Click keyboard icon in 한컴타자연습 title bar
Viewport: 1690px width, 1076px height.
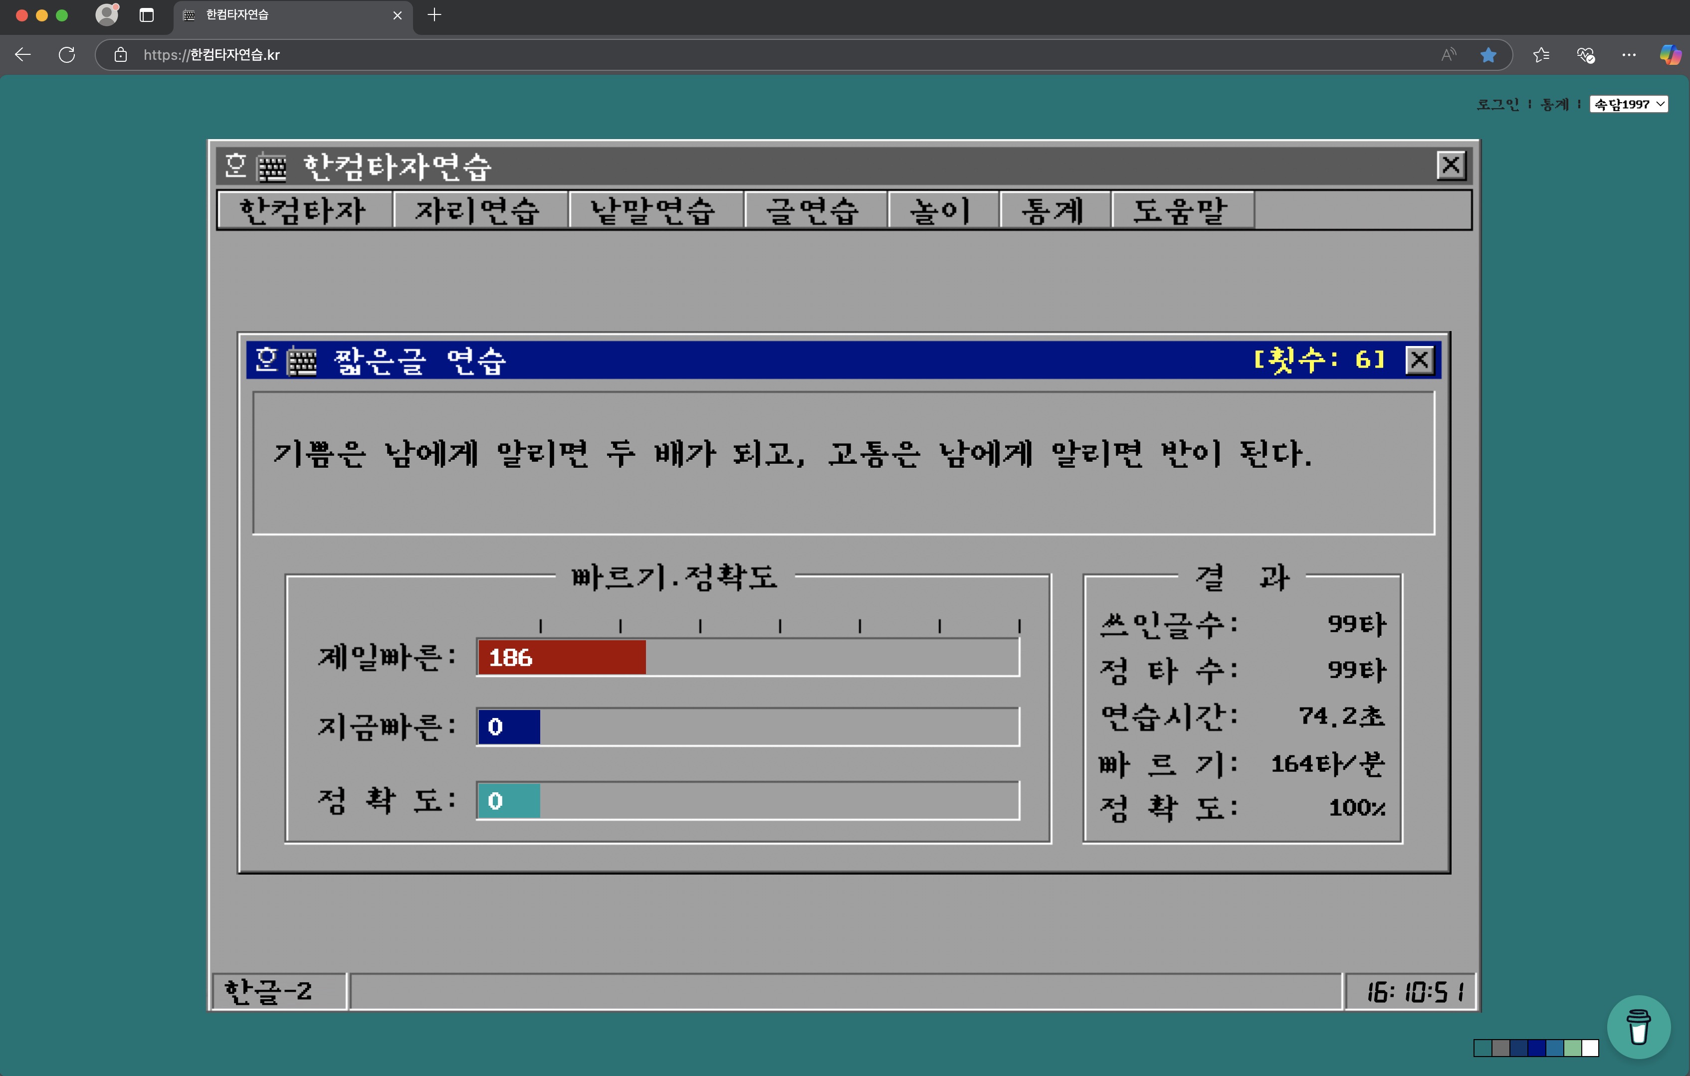pos(272,167)
